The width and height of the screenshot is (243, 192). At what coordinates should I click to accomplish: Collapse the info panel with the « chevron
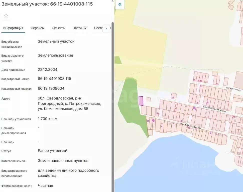coord(120,4)
